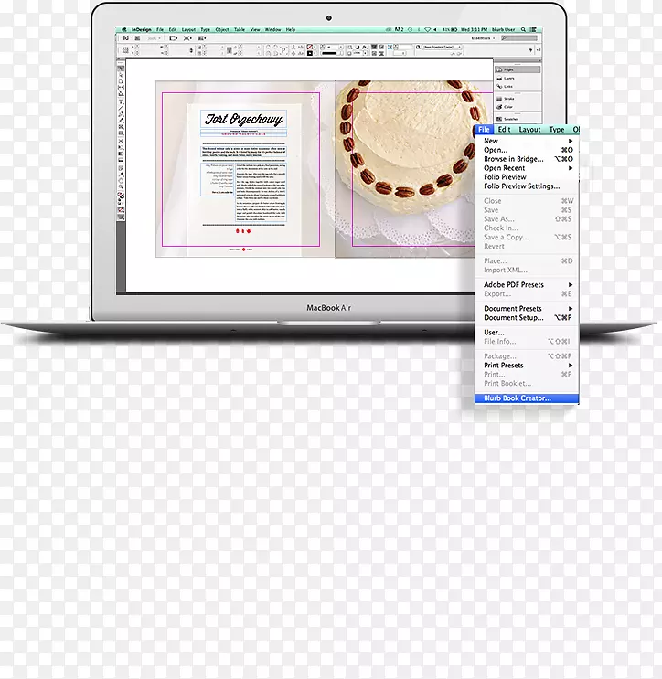The image size is (662, 679).
Task: Click File in the enlarged menu overlay
Action: (484, 130)
